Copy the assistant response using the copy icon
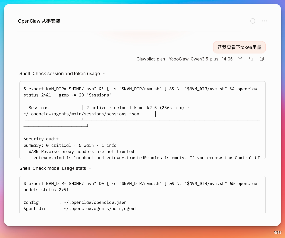285x238 pixels. [261, 59]
